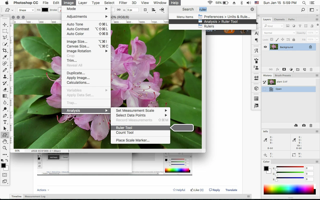Hide the Background layer eye icon
This screenshot has width=320, height=200.
click(265, 47)
